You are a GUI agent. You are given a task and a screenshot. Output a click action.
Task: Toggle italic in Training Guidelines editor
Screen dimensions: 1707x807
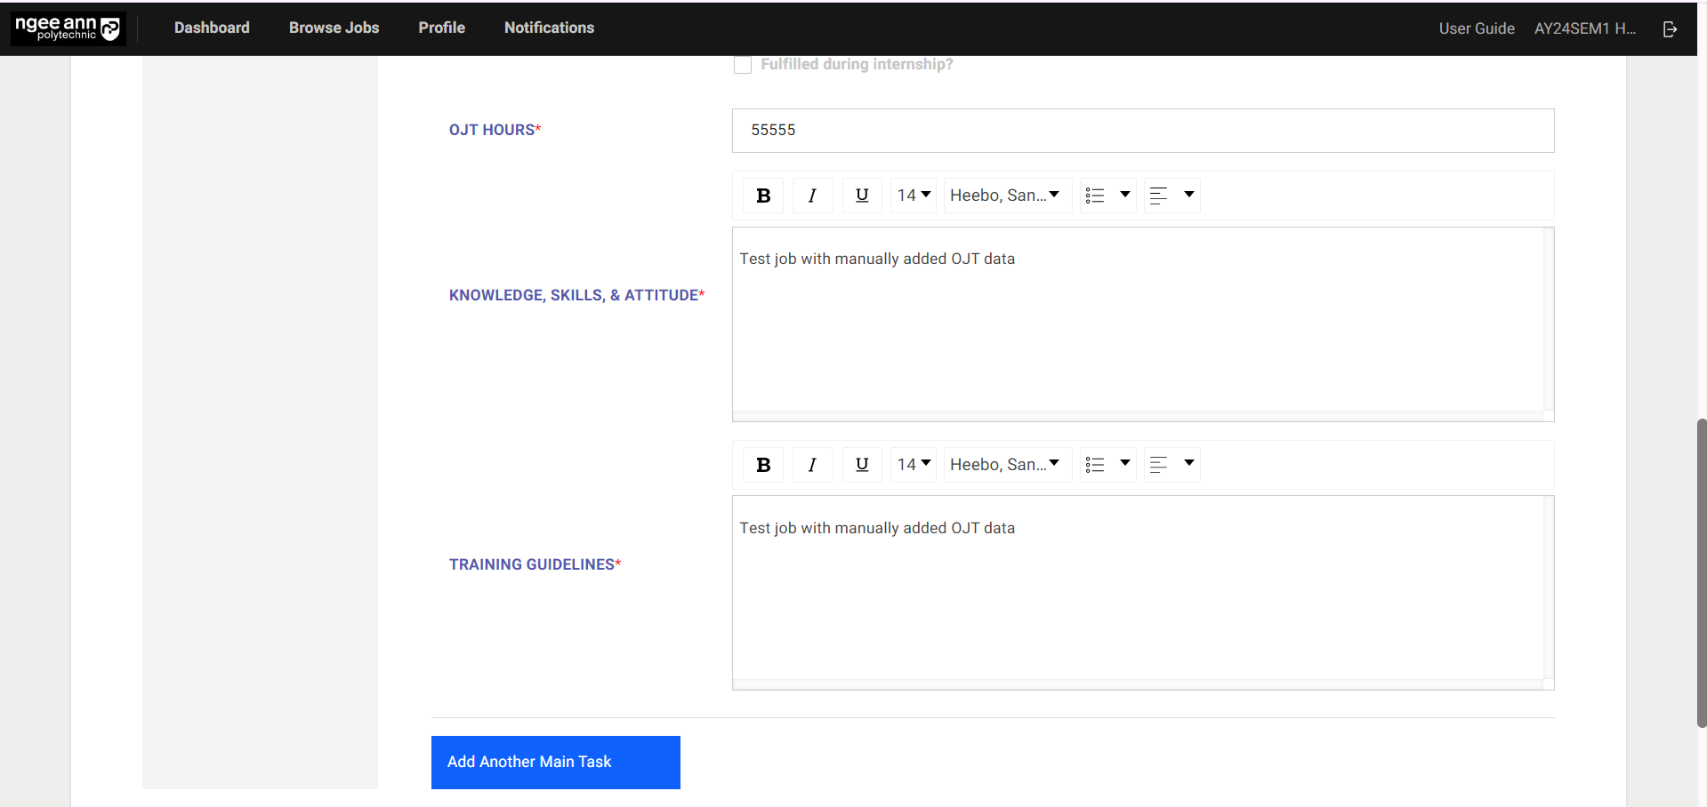click(x=812, y=465)
